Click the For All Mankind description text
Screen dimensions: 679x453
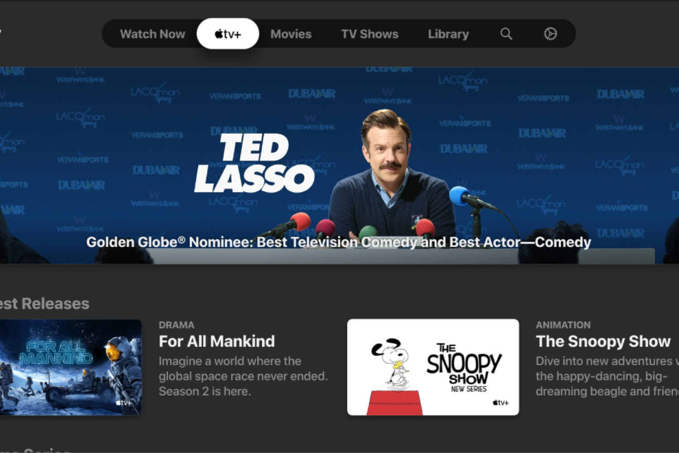[x=243, y=376]
